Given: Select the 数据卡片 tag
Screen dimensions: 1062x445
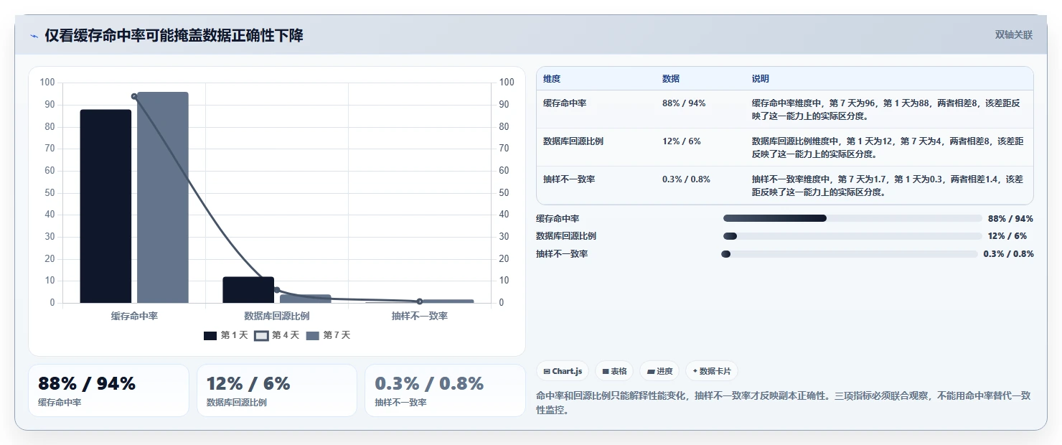Looking at the screenshot, I should point(712,371).
